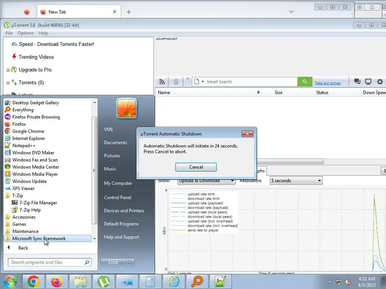The height and width of the screenshot is (289, 386).
Task: Close the uTorrent Automatic Shutdown dialog
Action: pyautogui.click(x=247, y=134)
